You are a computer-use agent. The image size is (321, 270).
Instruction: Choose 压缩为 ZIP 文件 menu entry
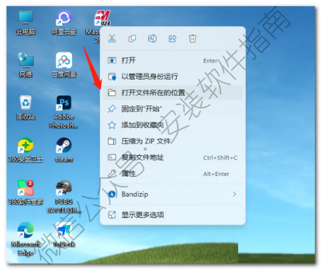(x=173, y=141)
